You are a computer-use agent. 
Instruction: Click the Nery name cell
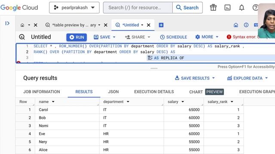click(x=67, y=142)
